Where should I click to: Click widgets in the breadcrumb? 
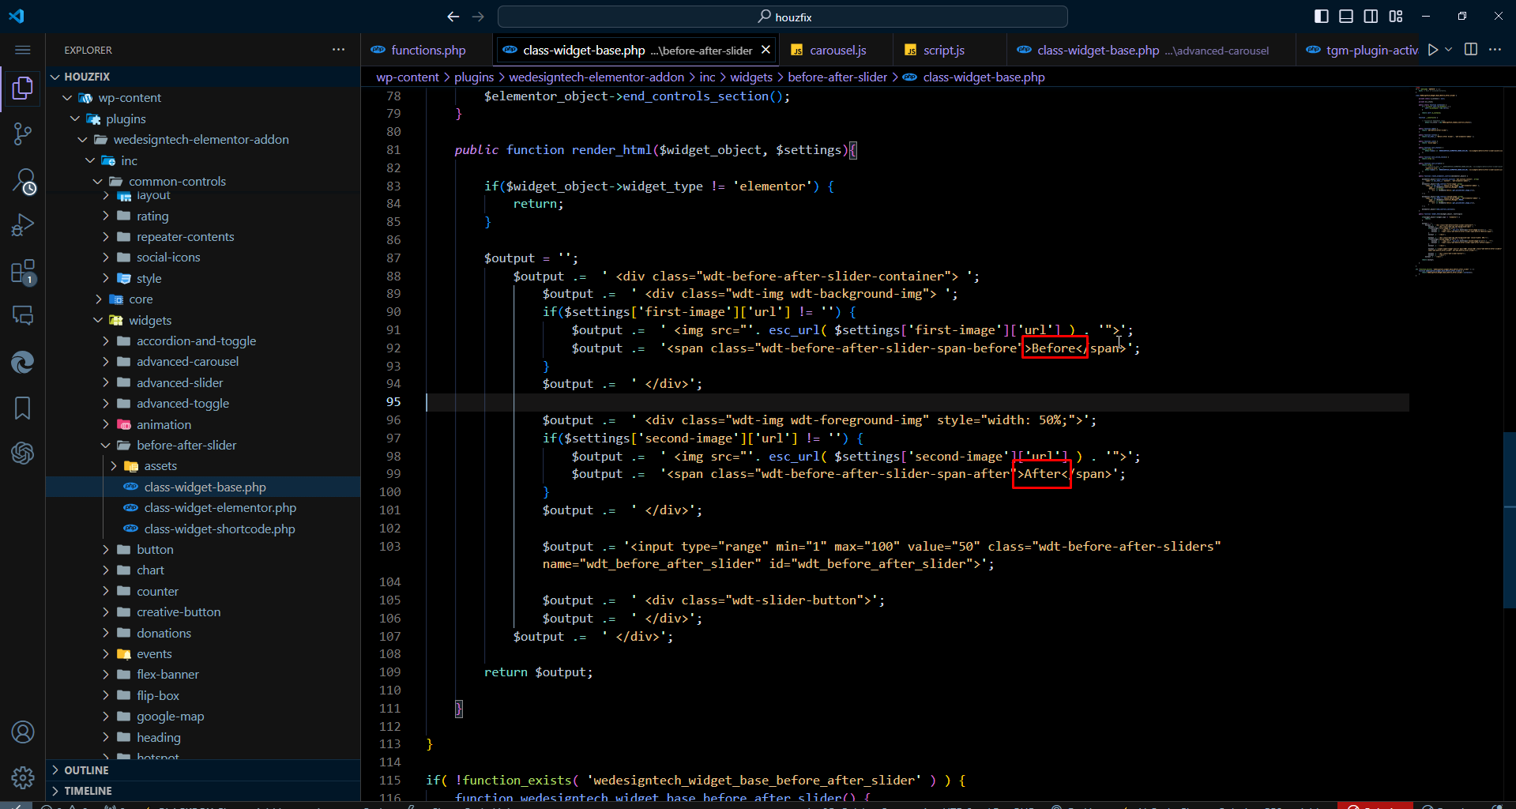click(x=751, y=77)
